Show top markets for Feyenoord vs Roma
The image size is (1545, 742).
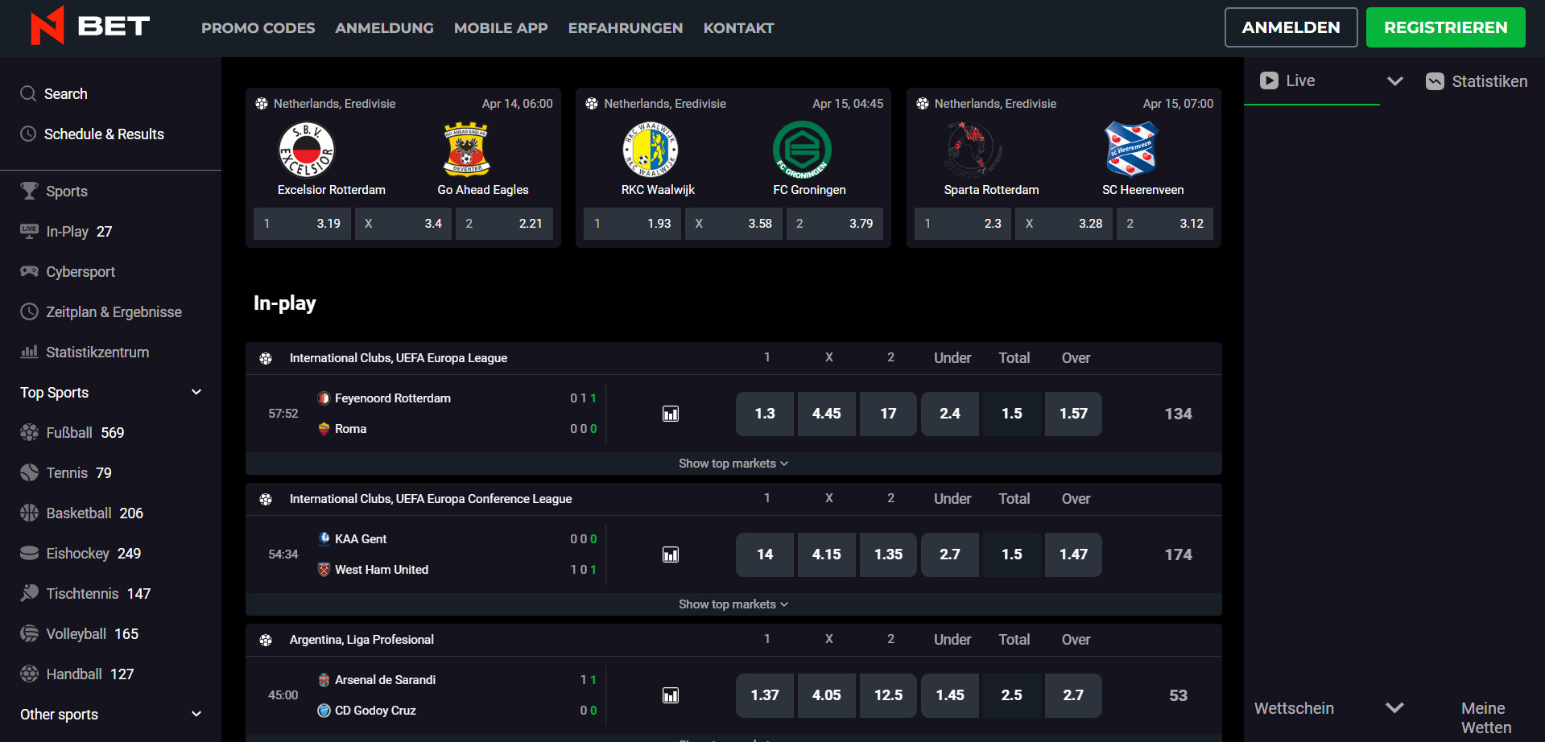(733, 464)
